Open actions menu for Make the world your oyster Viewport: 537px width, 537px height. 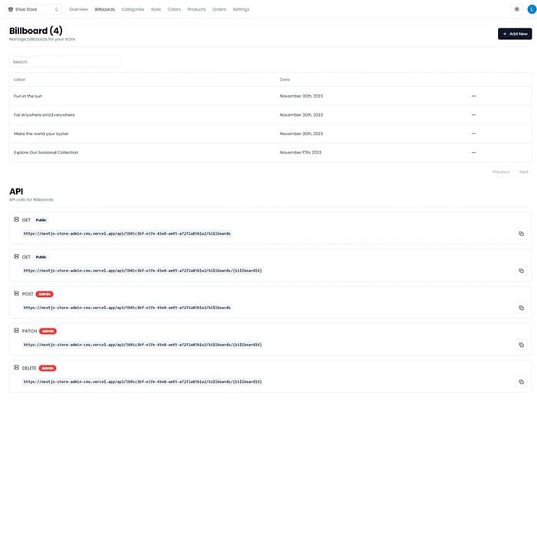[x=473, y=133]
